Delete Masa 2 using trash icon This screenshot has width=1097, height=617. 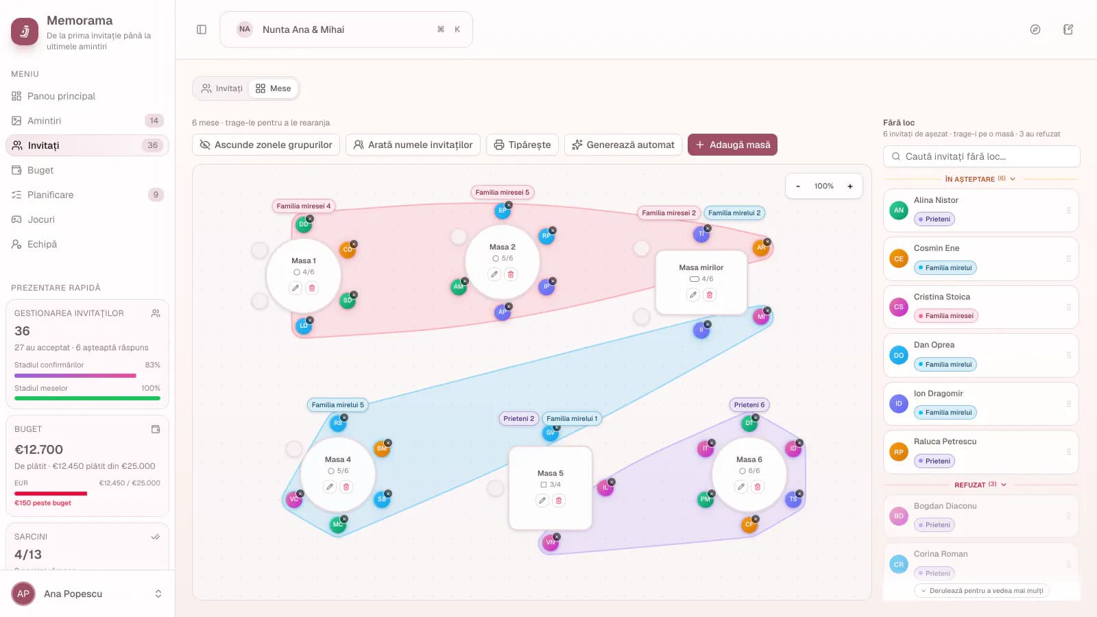click(511, 274)
